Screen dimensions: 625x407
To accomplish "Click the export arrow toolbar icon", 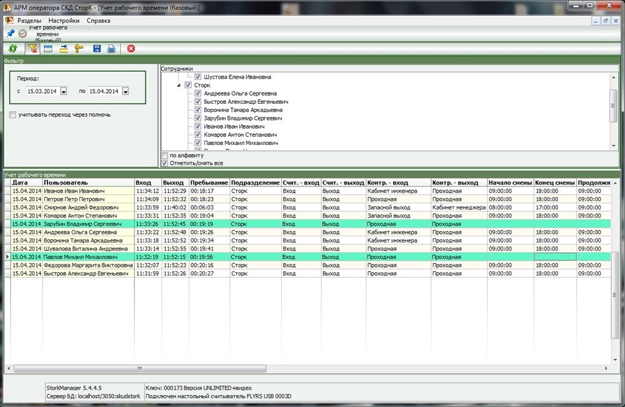I will (63, 49).
